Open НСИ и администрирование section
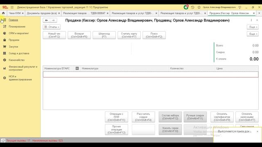The height and width of the screenshot is (147, 262). 20,78
